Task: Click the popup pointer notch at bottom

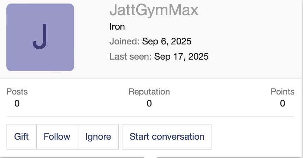Action: pos(151,157)
